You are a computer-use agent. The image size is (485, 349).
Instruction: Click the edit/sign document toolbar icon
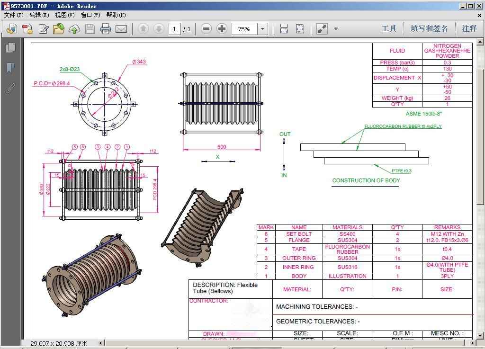tap(43, 29)
